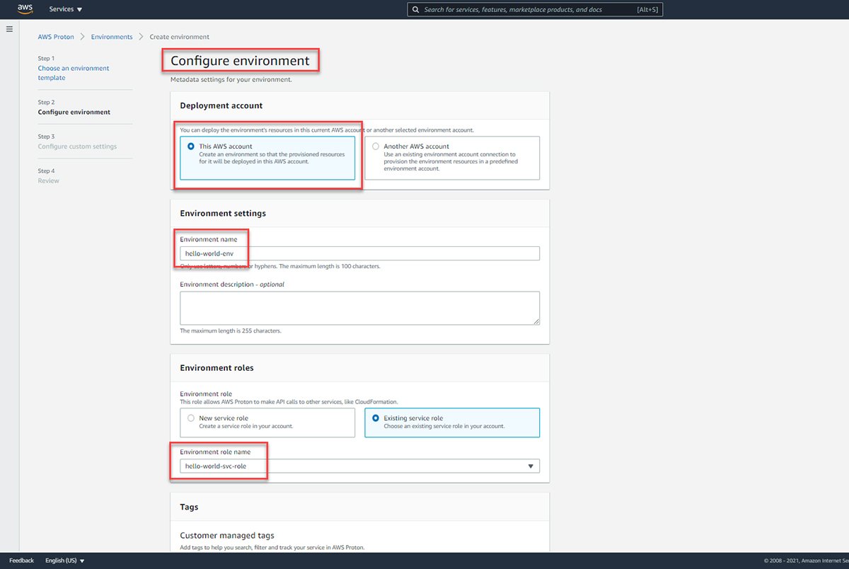The width and height of the screenshot is (849, 569).
Task: Click the Environment name input field
Action: coord(359,253)
